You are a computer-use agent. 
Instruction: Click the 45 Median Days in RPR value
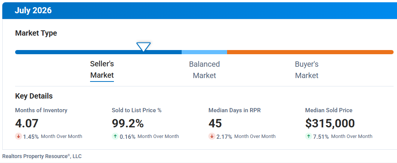coord(215,124)
